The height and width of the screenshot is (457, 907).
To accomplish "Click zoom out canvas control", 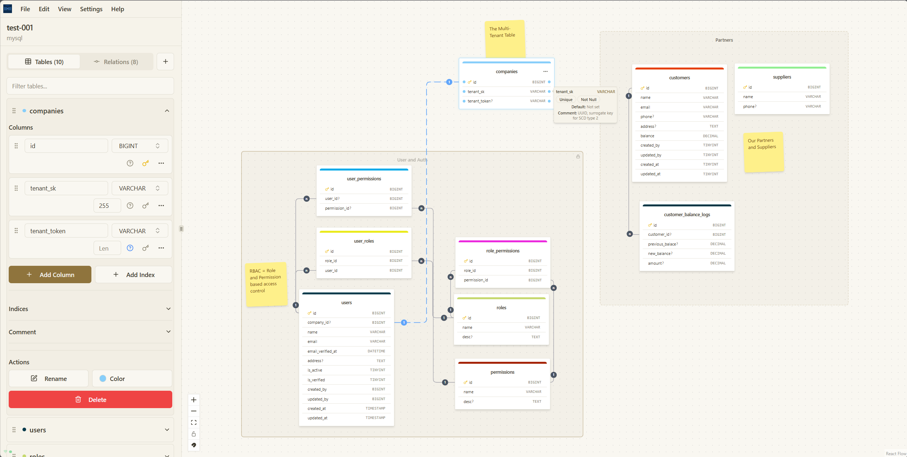I will click(194, 411).
